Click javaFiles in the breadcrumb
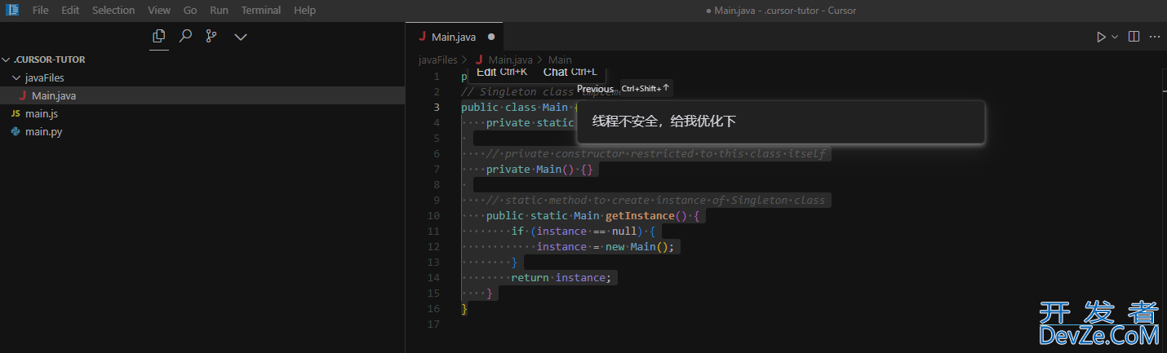The image size is (1167, 353). click(x=438, y=60)
